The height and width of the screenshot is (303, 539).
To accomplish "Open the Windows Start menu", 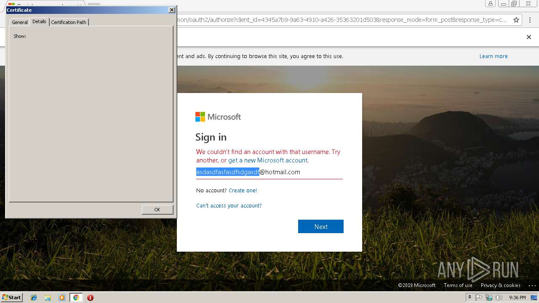I will [11, 298].
